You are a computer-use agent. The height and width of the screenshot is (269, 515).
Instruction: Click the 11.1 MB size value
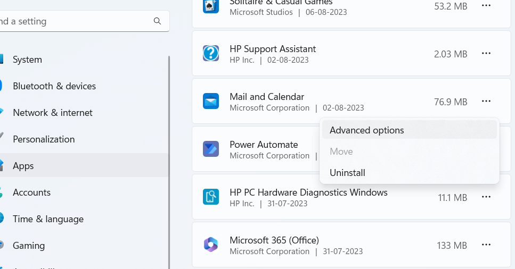click(x=453, y=198)
